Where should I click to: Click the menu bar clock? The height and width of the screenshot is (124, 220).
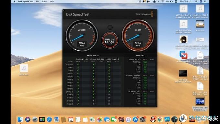tap(186, 1)
